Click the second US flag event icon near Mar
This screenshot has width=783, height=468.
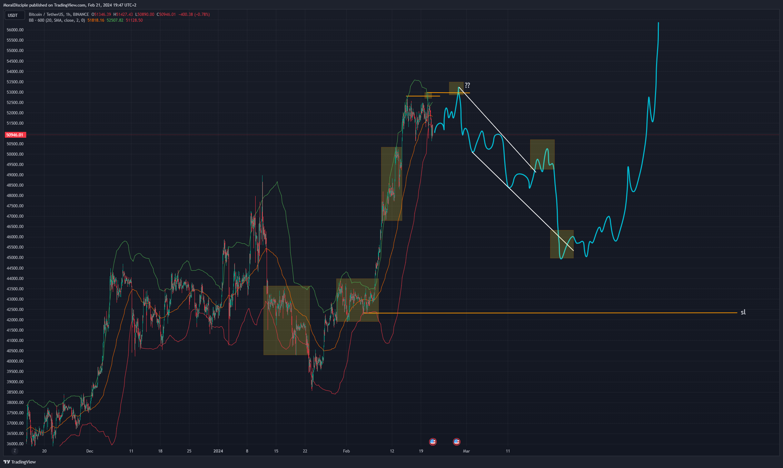(457, 441)
